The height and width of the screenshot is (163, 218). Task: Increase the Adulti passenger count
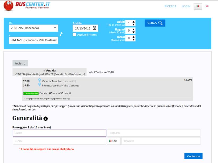pyautogui.click(x=133, y=22)
